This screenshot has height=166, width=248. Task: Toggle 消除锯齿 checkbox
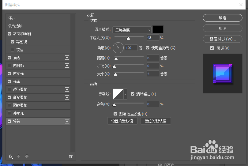133,94
